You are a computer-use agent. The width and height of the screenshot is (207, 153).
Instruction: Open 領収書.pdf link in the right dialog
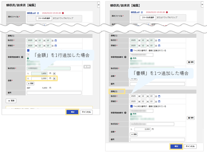click(x=135, y=12)
